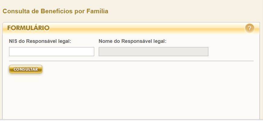
Task: Click the yellow FORMULÁRIO title bar
Action: click(121, 28)
